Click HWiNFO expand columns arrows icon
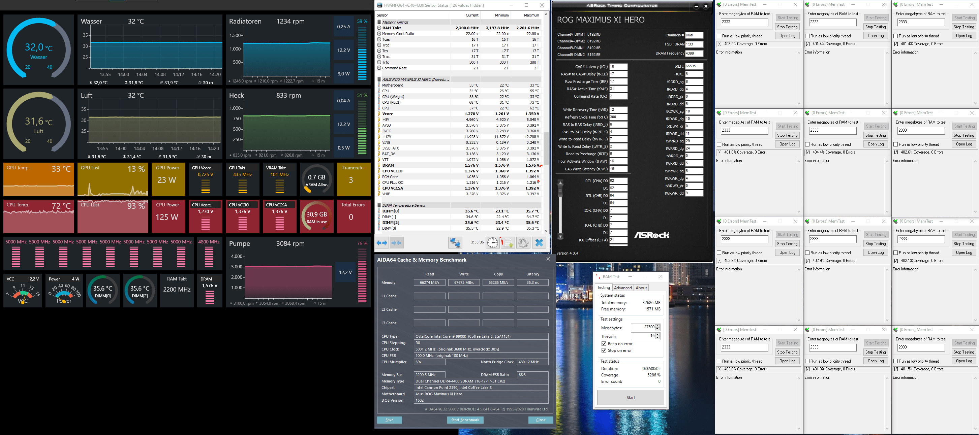The width and height of the screenshot is (979, 435). (382, 242)
